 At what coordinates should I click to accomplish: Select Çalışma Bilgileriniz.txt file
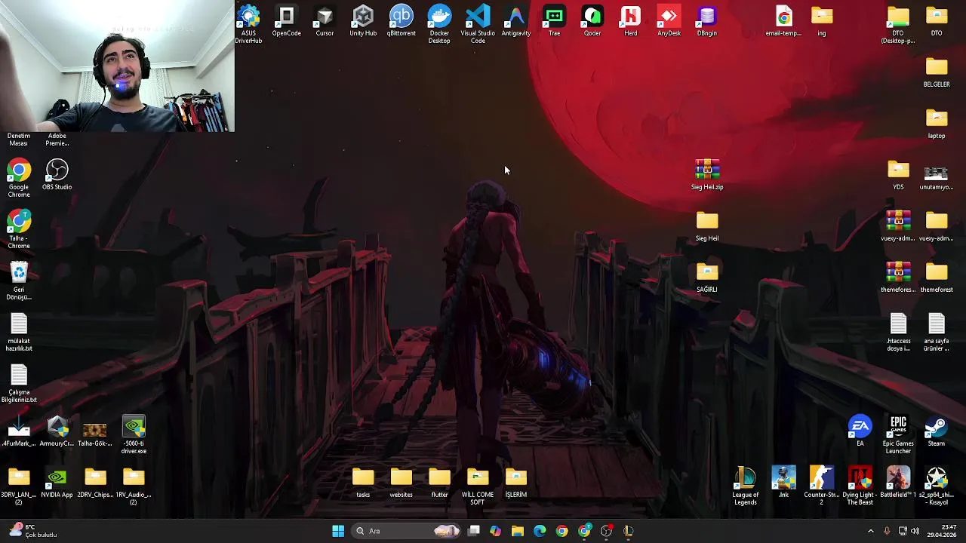point(19,384)
